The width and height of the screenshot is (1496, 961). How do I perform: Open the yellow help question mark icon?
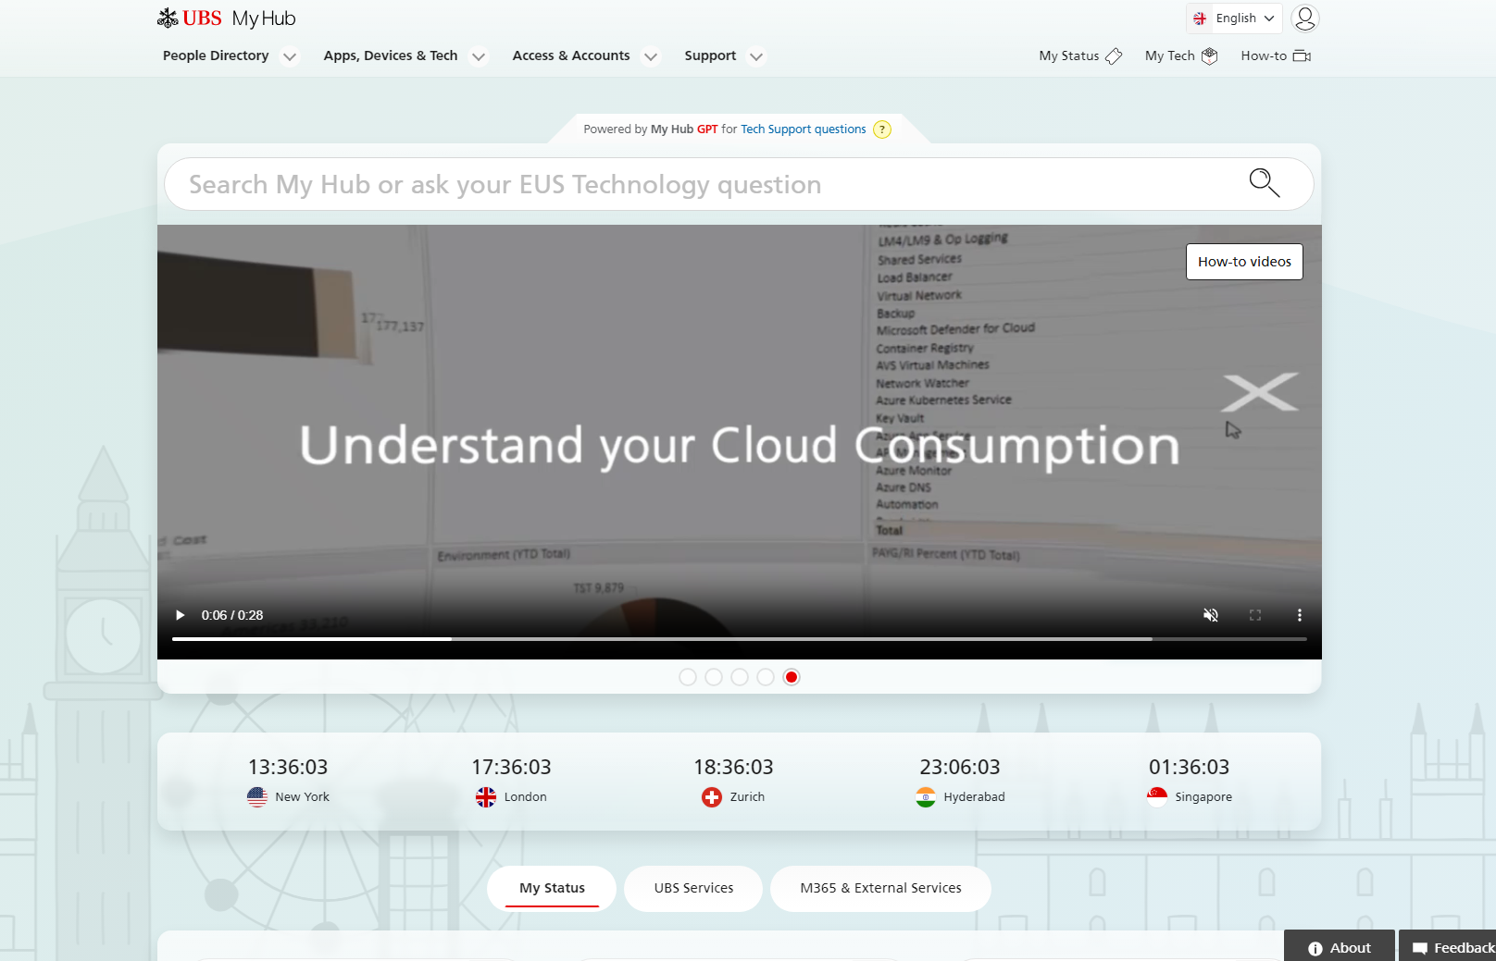coord(882,129)
